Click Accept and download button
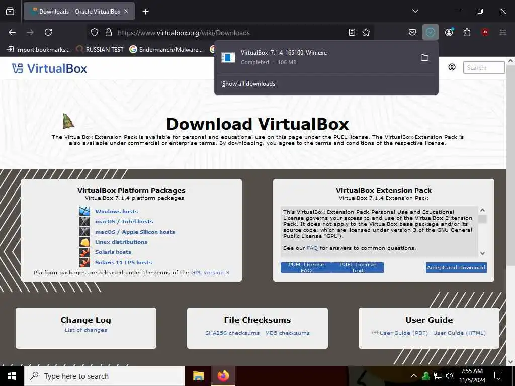 pos(456,267)
